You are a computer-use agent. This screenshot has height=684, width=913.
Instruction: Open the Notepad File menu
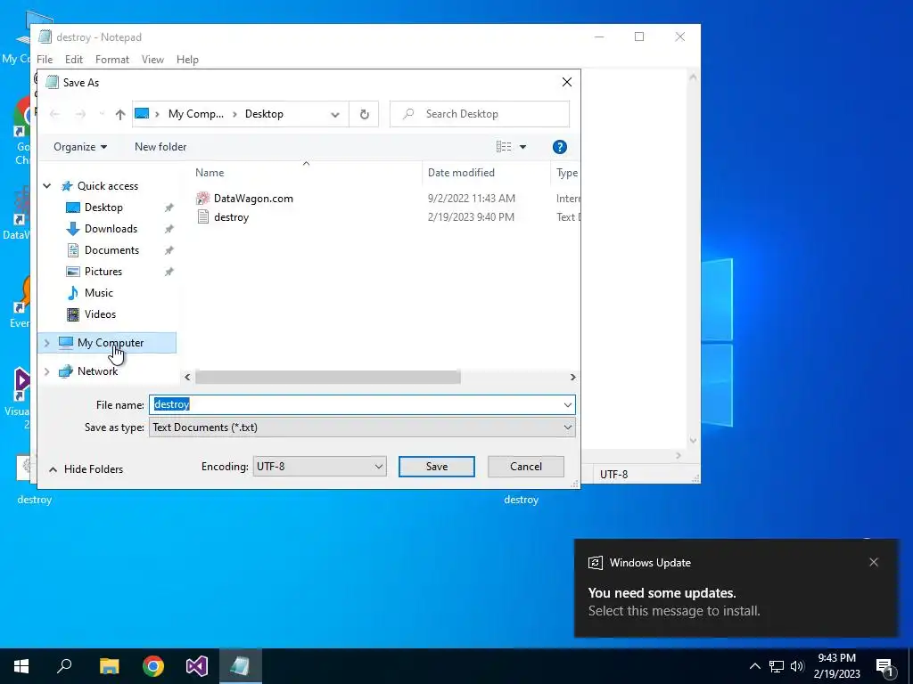45,60
